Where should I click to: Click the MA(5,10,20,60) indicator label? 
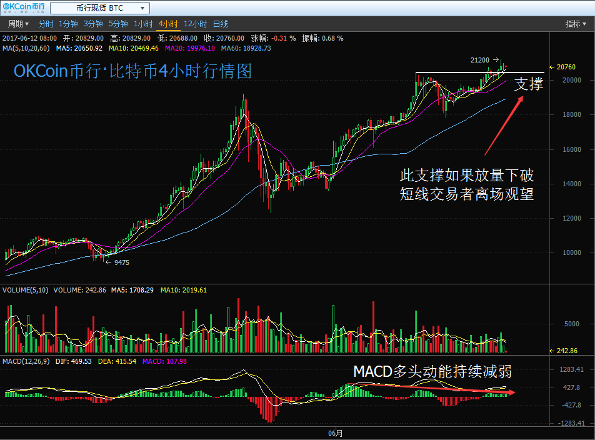[x=27, y=47]
